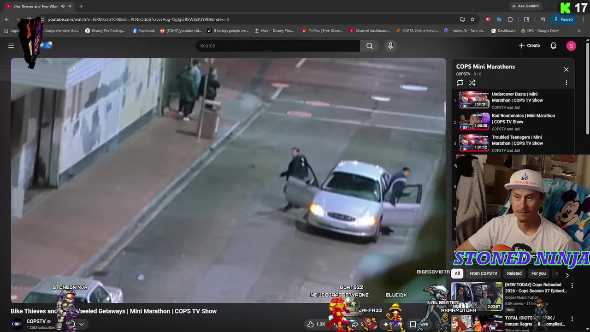Open the Comprehensive Gol... bookmark

coord(62,31)
